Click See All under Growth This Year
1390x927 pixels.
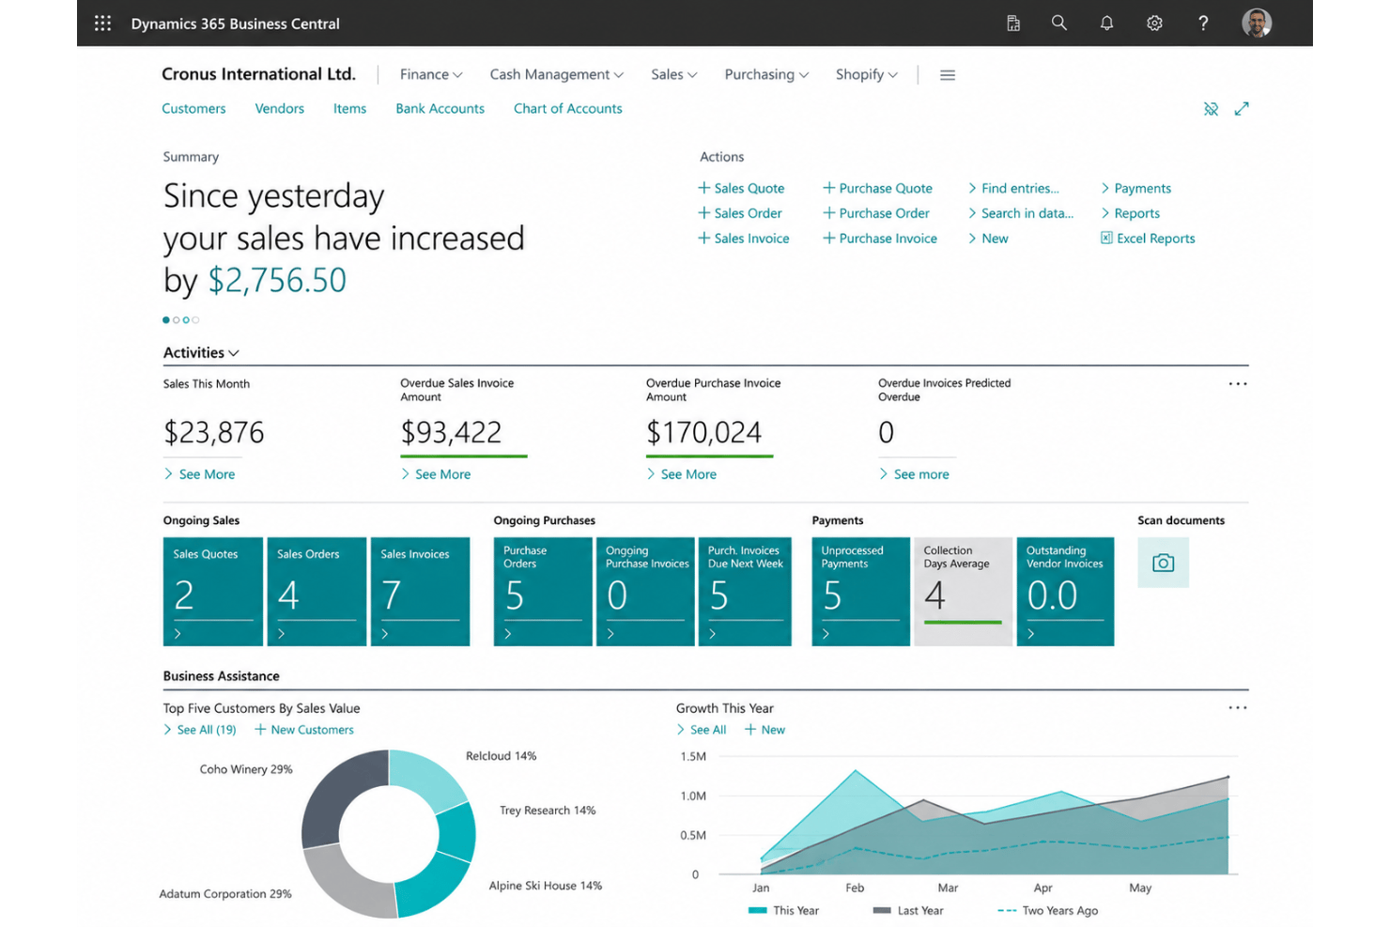point(702,730)
